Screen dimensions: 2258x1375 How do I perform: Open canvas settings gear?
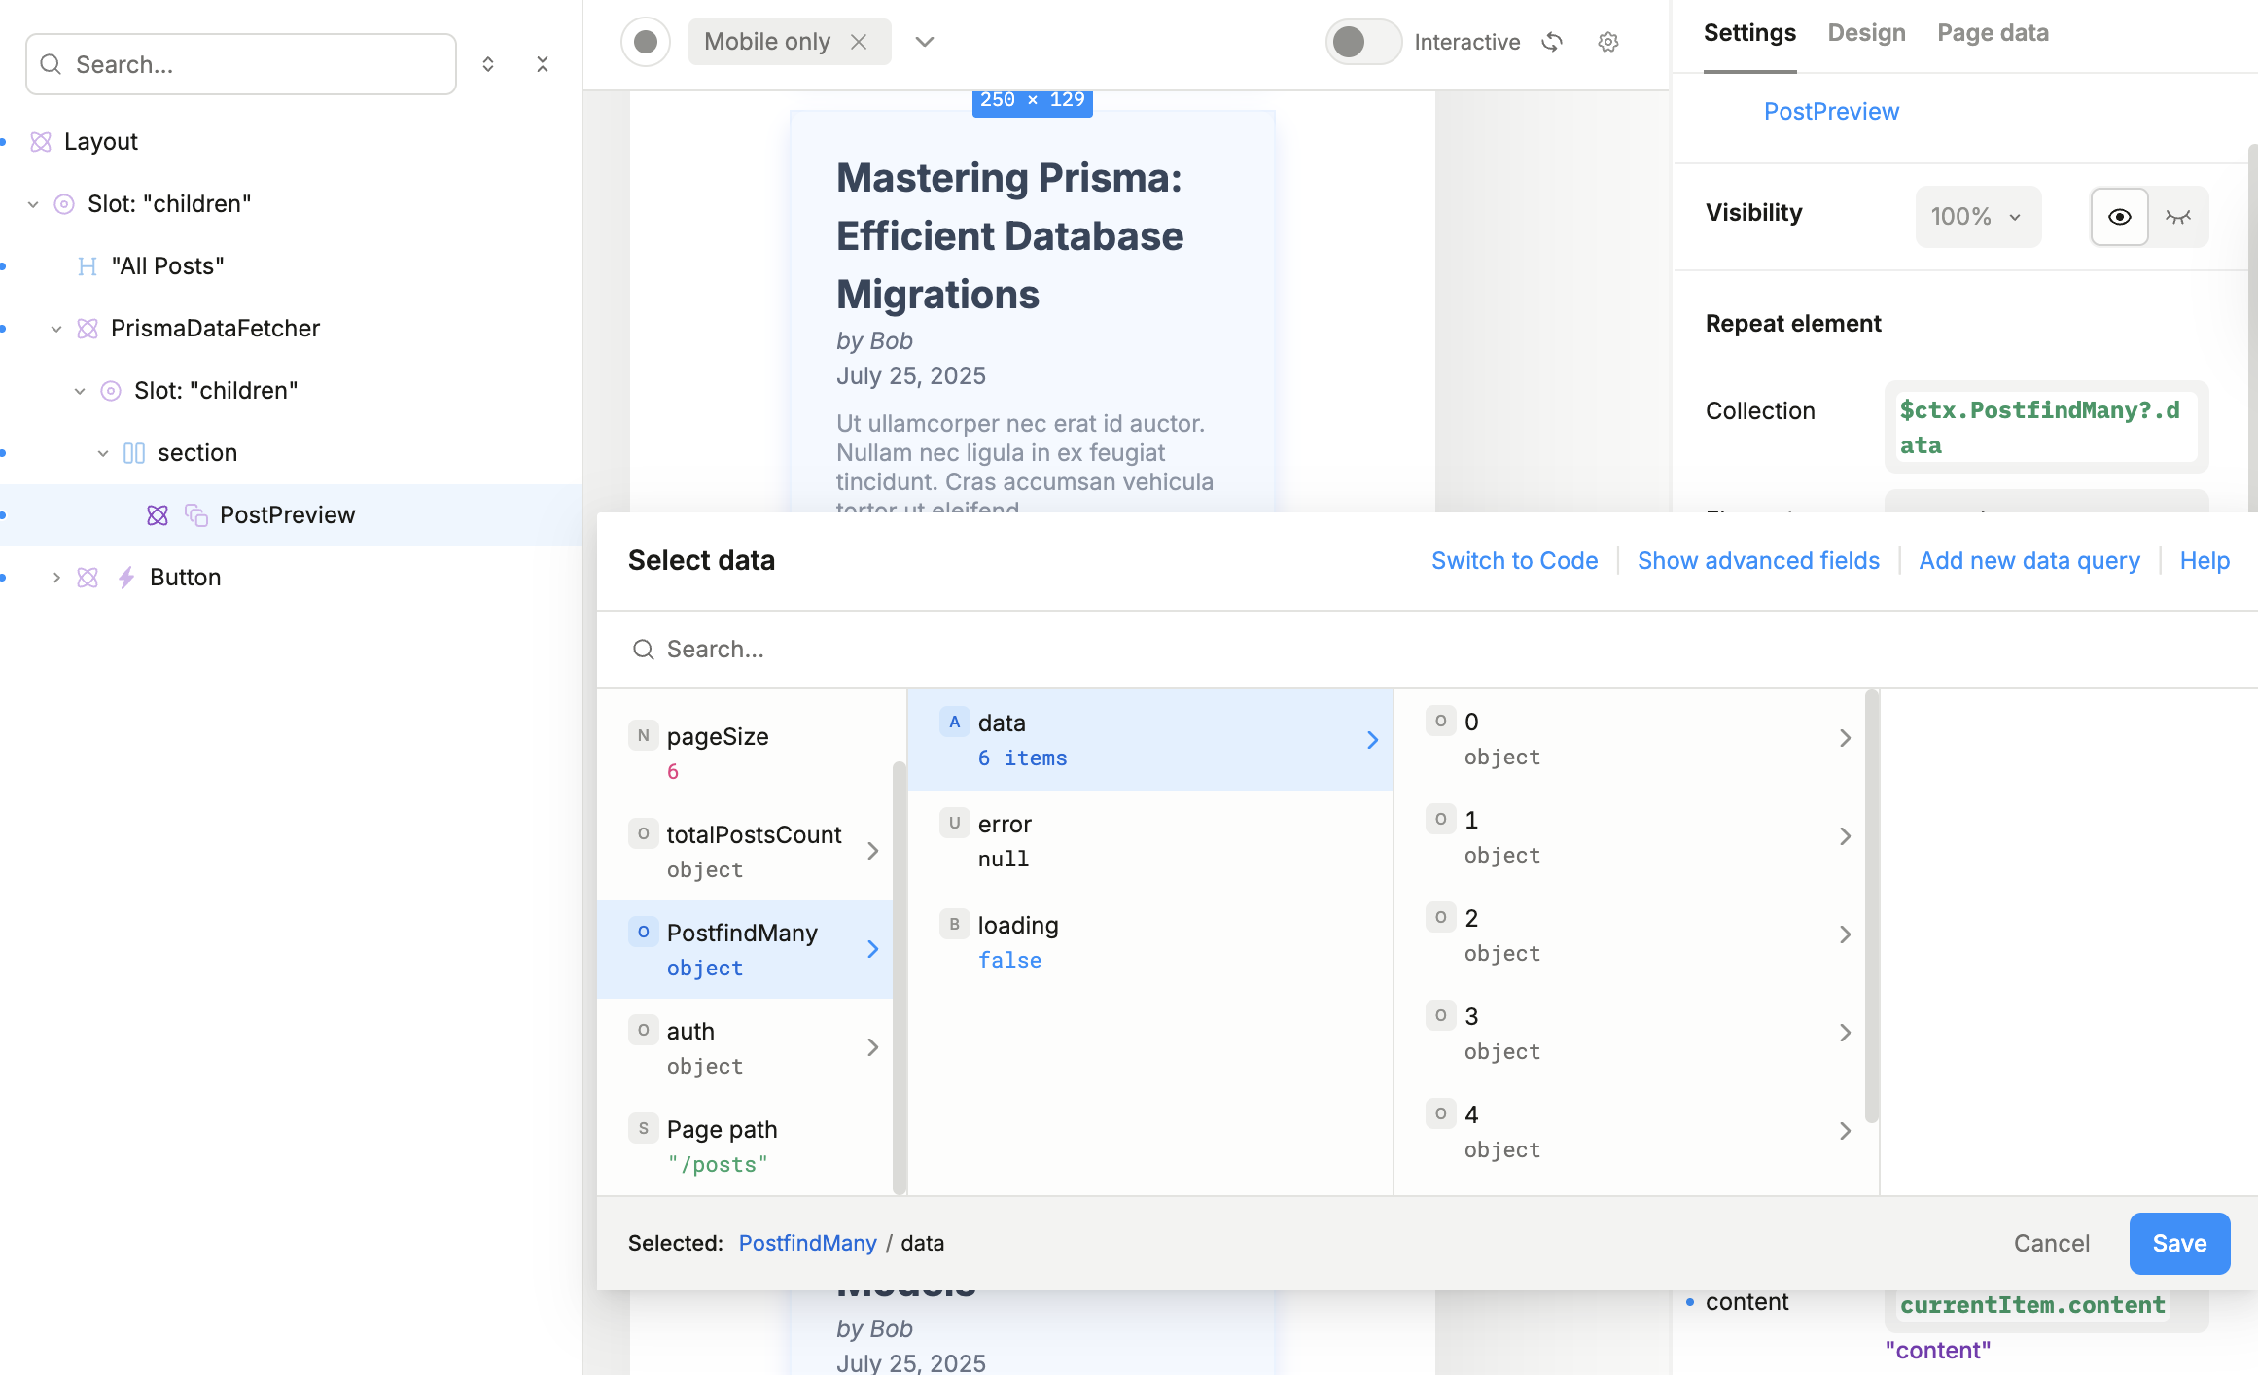pos(1608,42)
